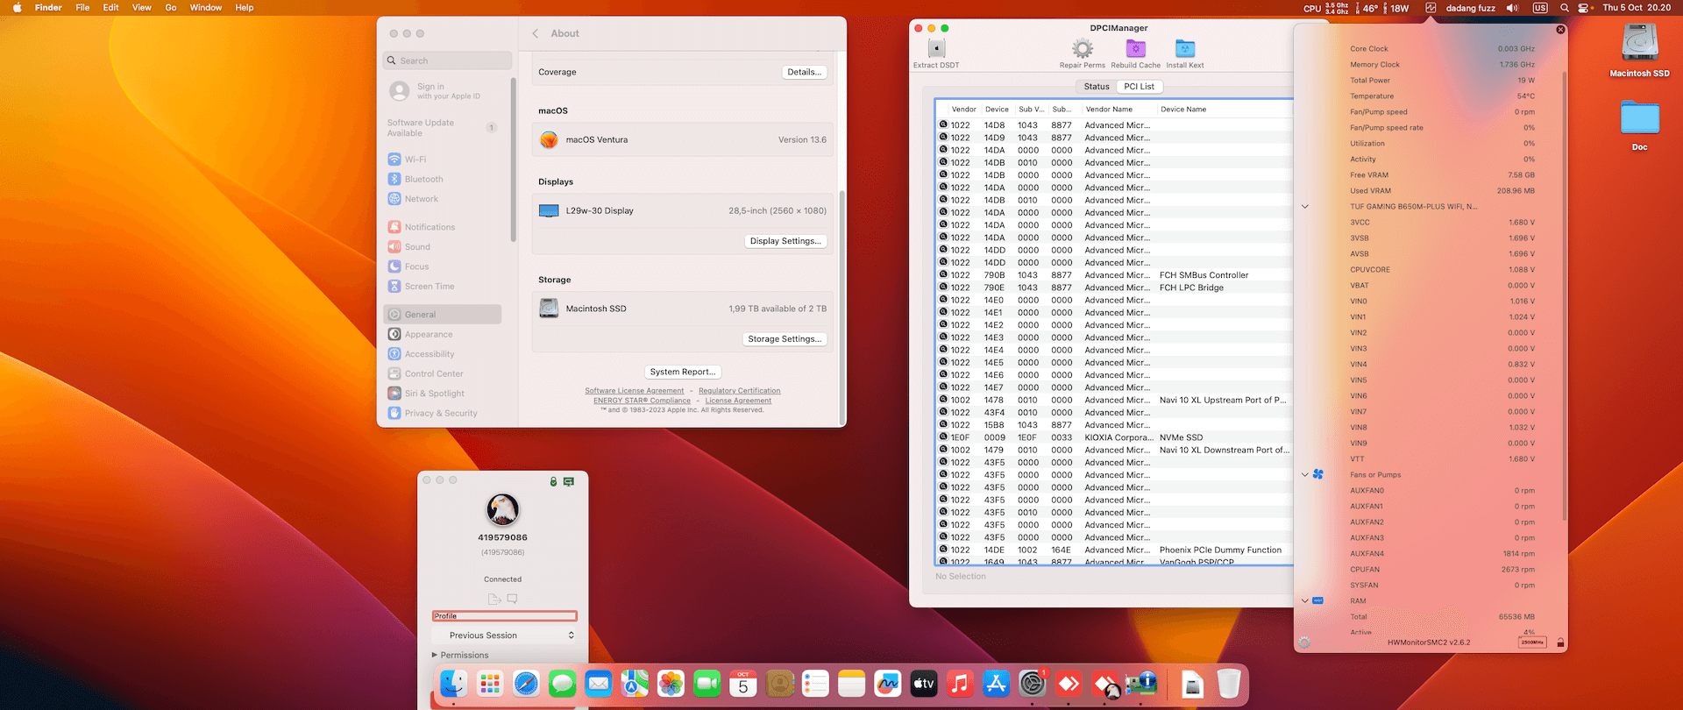Open the Window menu in menu bar
The width and height of the screenshot is (1683, 710).
[x=205, y=8]
